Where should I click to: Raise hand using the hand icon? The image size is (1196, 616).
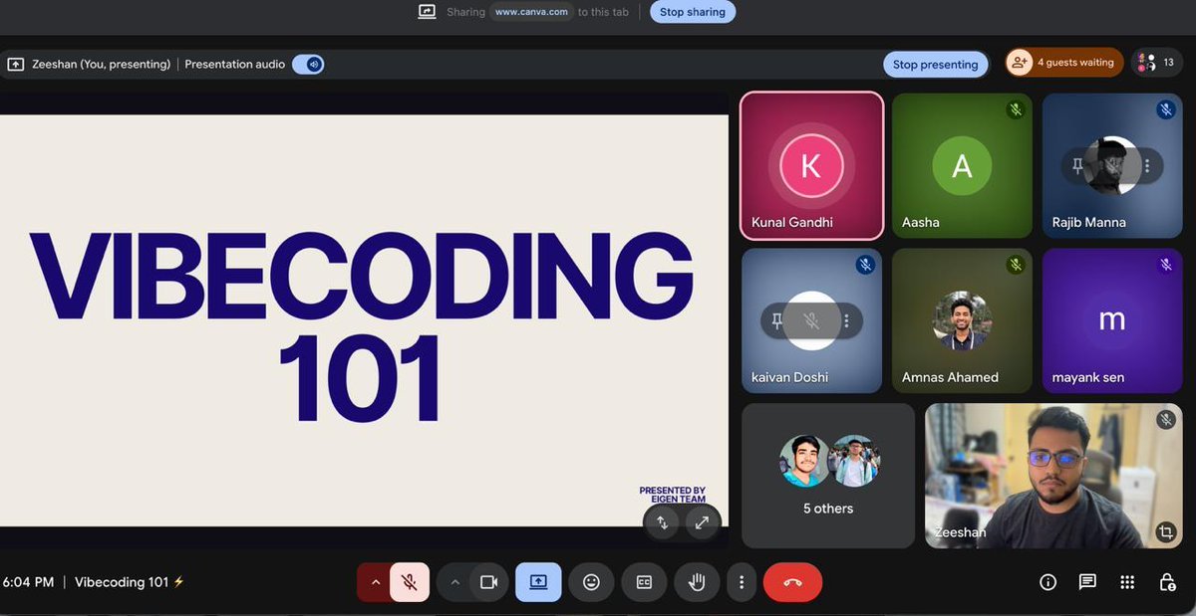(x=697, y=582)
